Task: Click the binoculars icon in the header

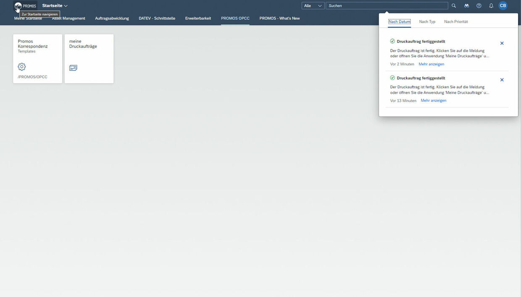Action: tap(466, 6)
